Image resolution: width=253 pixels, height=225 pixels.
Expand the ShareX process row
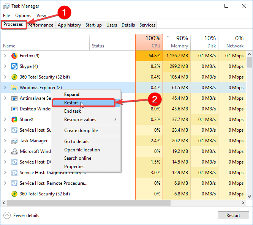5,120
